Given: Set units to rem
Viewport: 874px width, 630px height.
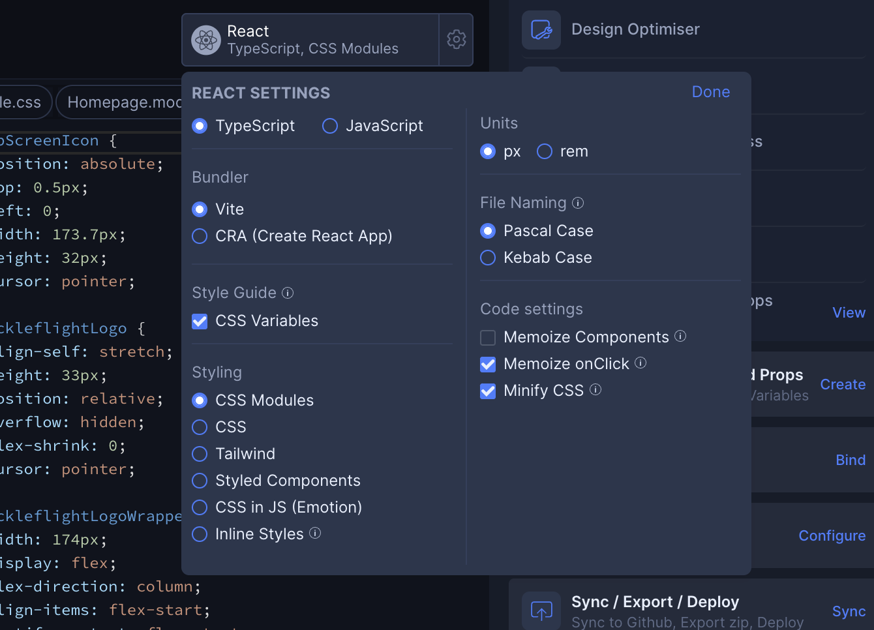Looking at the screenshot, I should (x=545, y=151).
